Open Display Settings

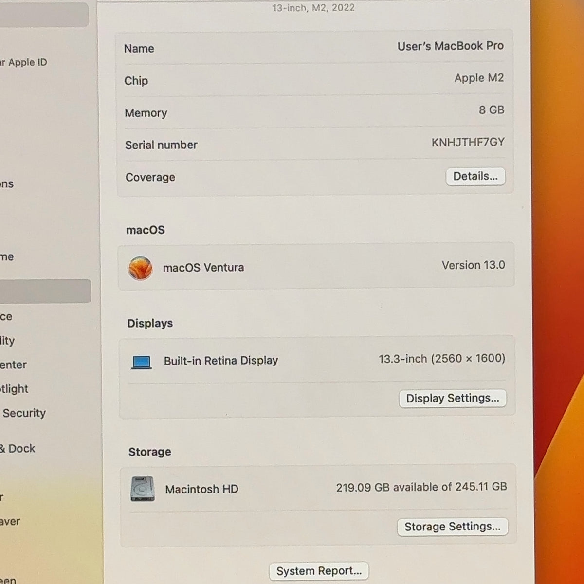pos(453,398)
